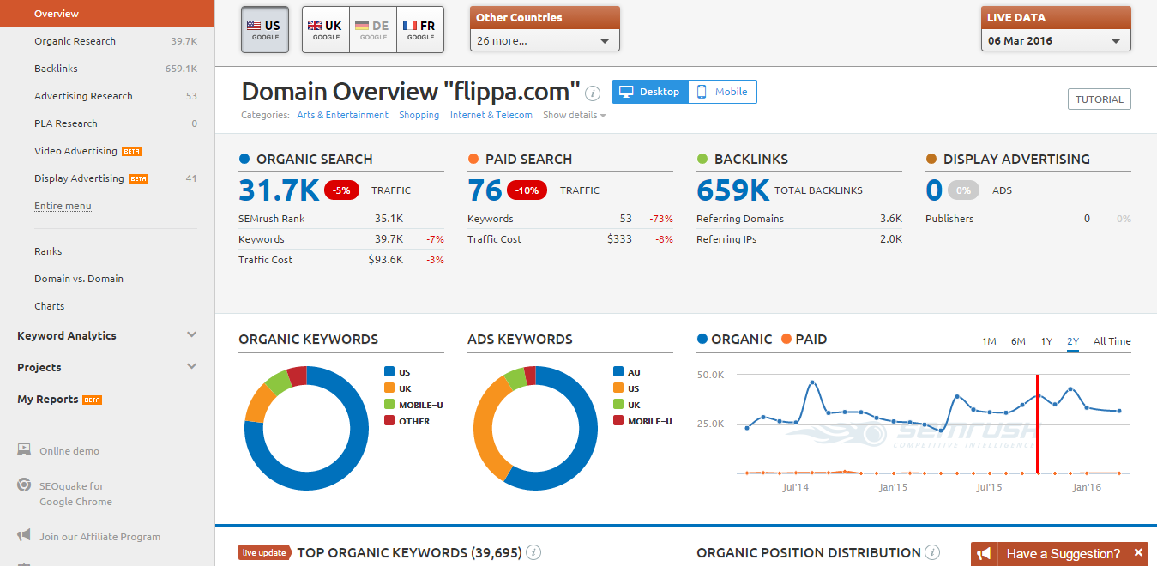Click orange UK swatch in Organic Keywords legend

[389, 388]
